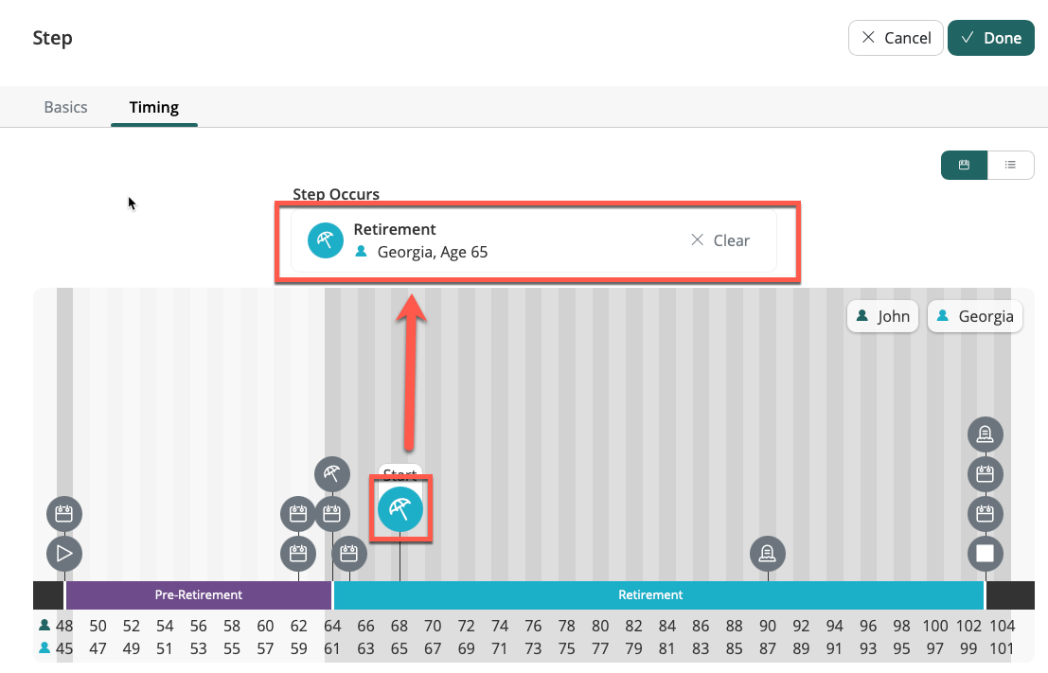Click the highlighted teal umbrella retirement marker
This screenshot has width=1048, height=673.
click(400, 509)
